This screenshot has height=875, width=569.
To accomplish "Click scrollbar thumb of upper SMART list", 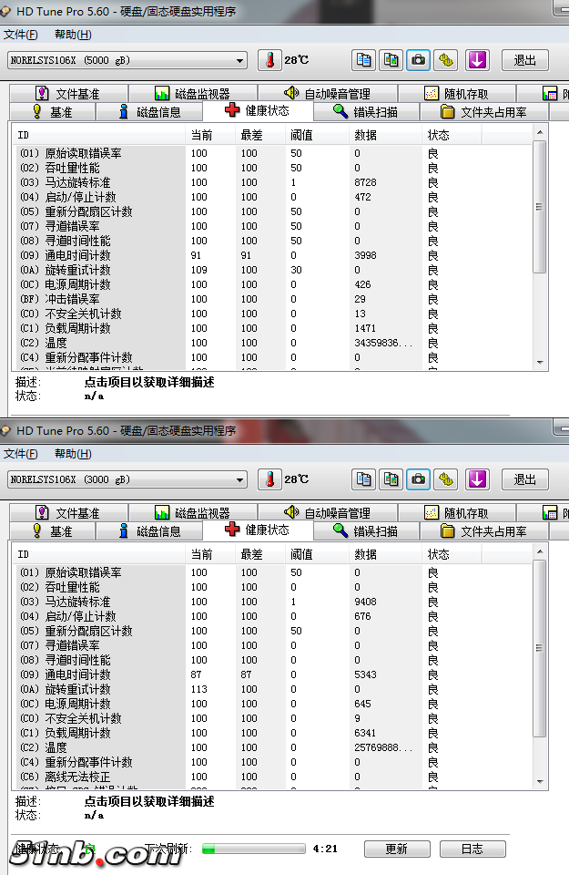I will coord(540,207).
